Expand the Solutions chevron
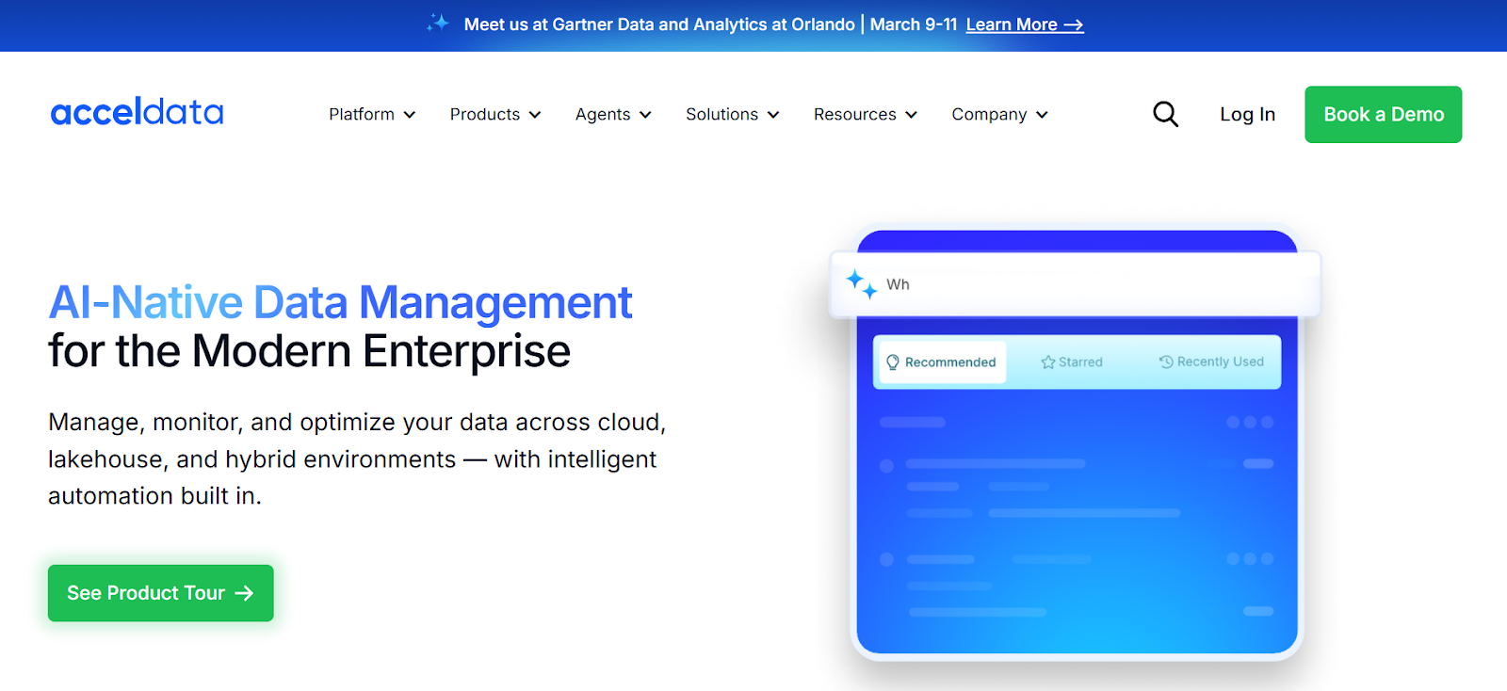Screen dimensions: 1507x691 tap(773, 115)
